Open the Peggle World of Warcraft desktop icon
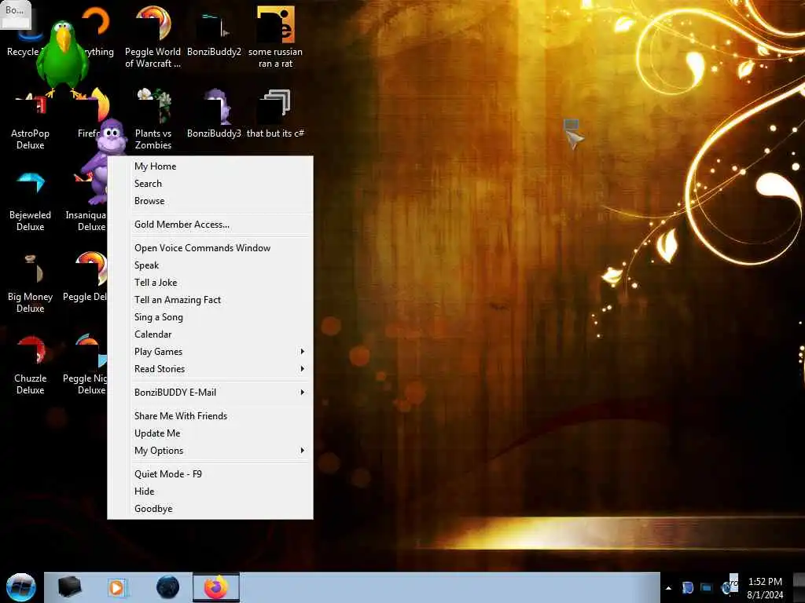This screenshot has width=805, height=603. 153,37
